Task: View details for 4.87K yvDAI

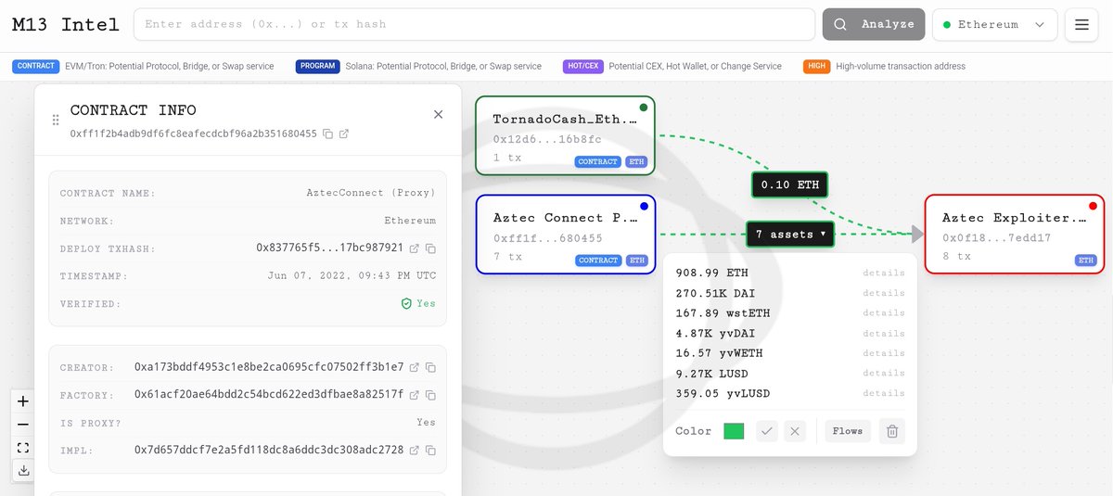Action: point(884,334)
